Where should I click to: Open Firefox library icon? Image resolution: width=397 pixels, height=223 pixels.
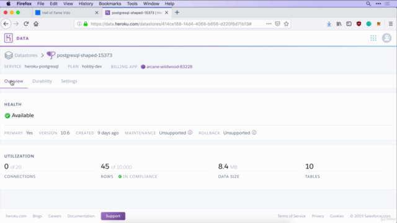point(339,24)
